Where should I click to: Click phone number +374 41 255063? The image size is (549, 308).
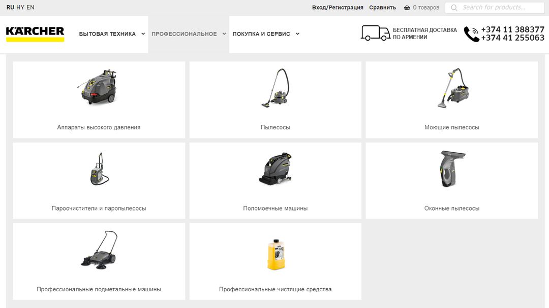pos(512,38)
